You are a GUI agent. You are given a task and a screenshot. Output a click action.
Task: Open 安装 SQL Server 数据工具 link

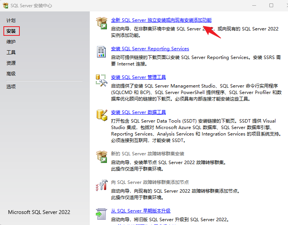tap(138, 112)
